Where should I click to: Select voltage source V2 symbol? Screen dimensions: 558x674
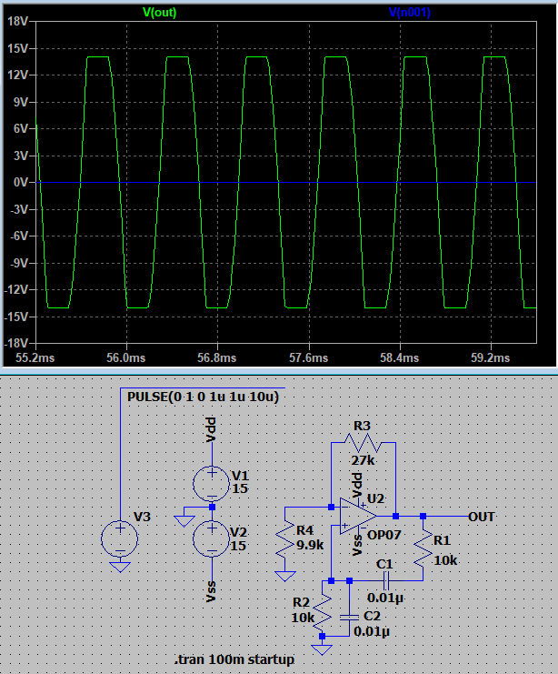[x=212, y=538]
